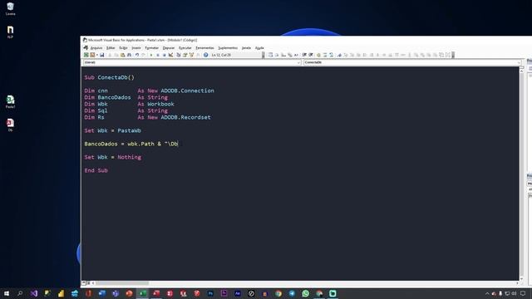Run the macro with the play icon
The image size is (532, 299).
pyautogui.click(x=151, y=55)
